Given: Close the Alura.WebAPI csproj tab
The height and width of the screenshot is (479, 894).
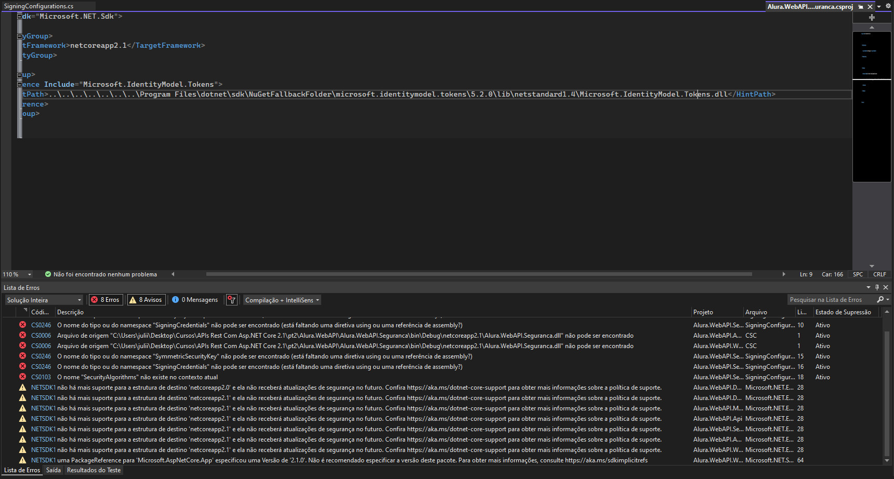Looking at the screenshot, I should click(x=870, y=7).
